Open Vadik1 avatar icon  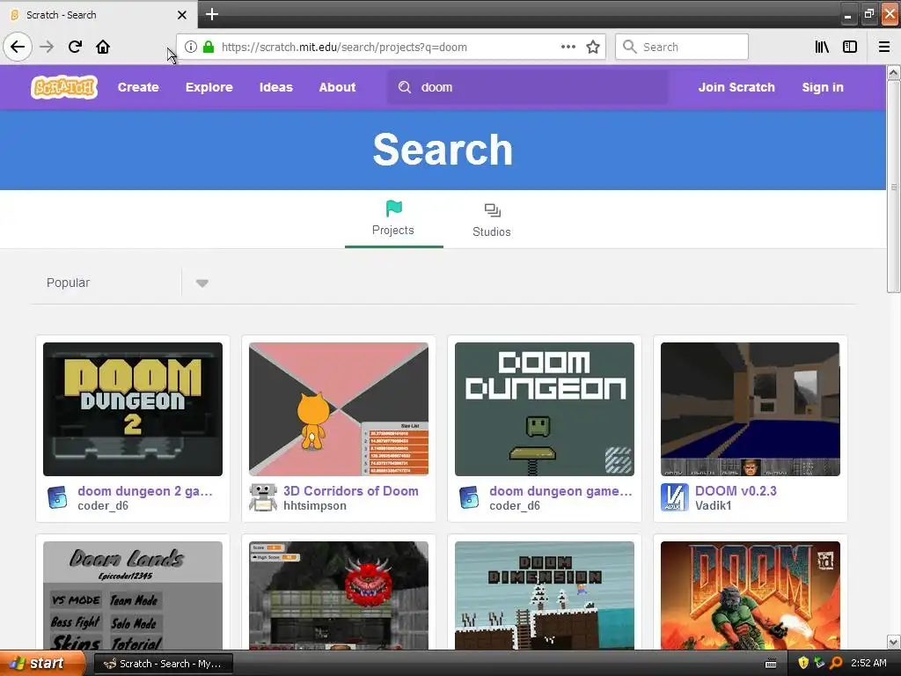675,497
